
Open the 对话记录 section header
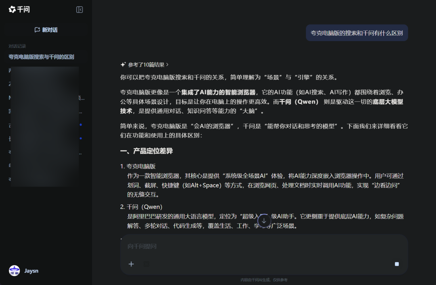pos(15,46)
